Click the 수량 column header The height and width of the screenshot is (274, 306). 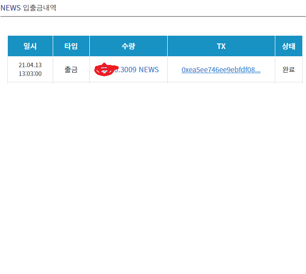tap(128, 46)
